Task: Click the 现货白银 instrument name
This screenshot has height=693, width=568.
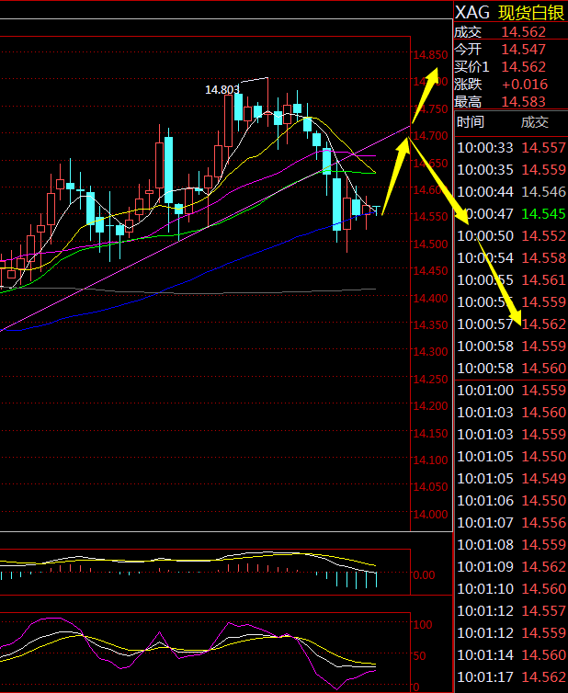Action: tap(531, 13)
